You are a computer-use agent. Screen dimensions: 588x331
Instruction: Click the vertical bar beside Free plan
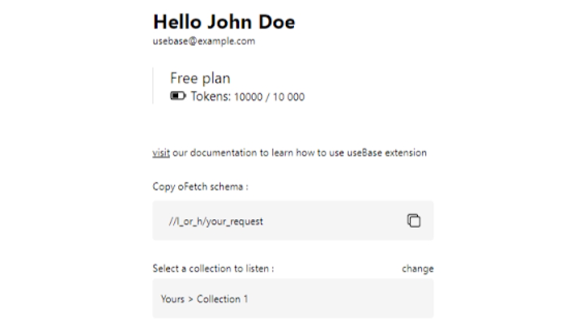(153, 86)
